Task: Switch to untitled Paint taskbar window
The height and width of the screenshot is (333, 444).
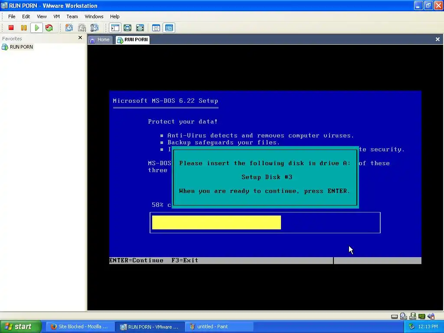Action: 219,327
